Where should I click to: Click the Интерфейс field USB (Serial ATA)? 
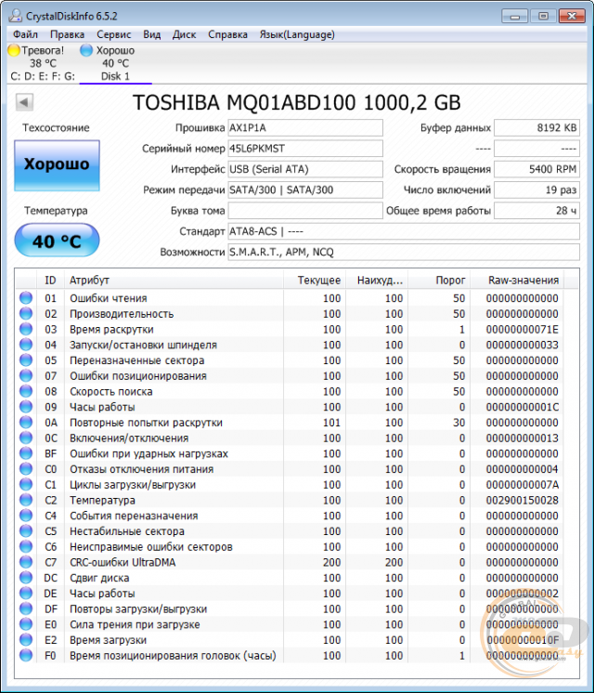[305, 169]
